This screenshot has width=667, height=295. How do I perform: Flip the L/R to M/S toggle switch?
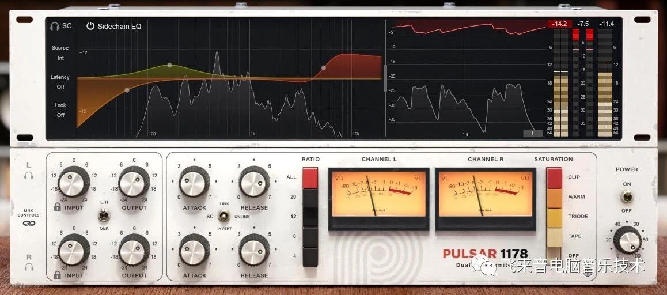103,216
